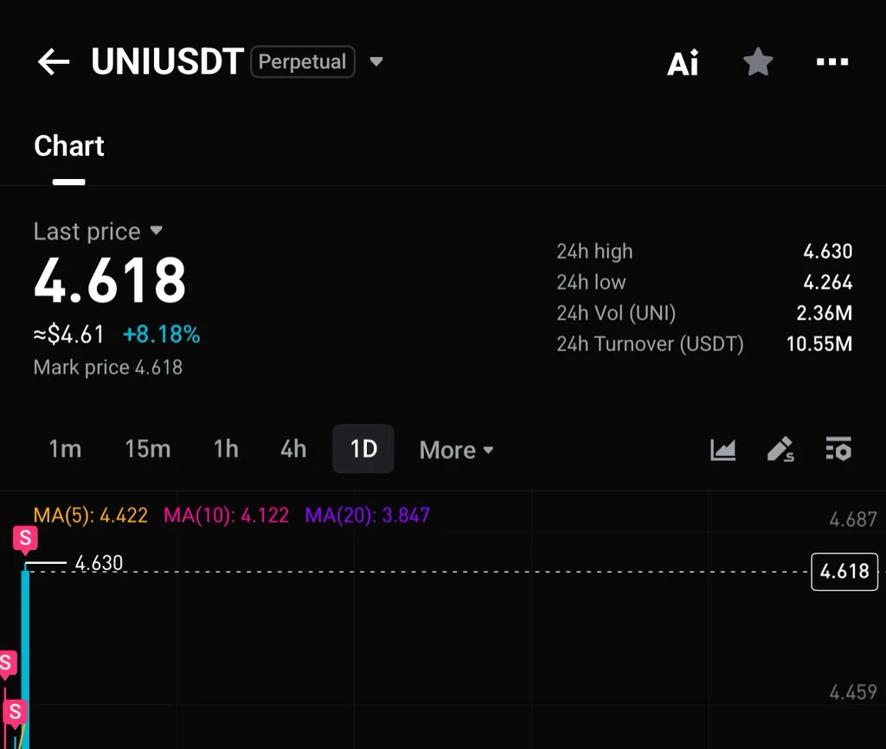Open the Ai assistant icon
886x749 pixels.
pyautogui.click(x=683, y=62)
